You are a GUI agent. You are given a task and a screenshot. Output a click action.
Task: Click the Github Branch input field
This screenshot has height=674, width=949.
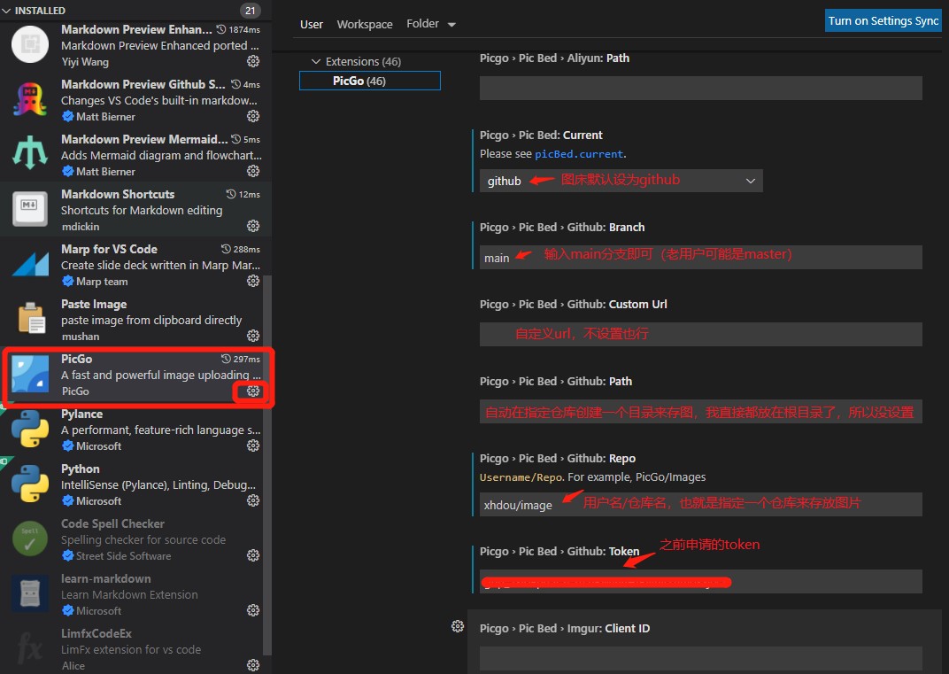701,258
